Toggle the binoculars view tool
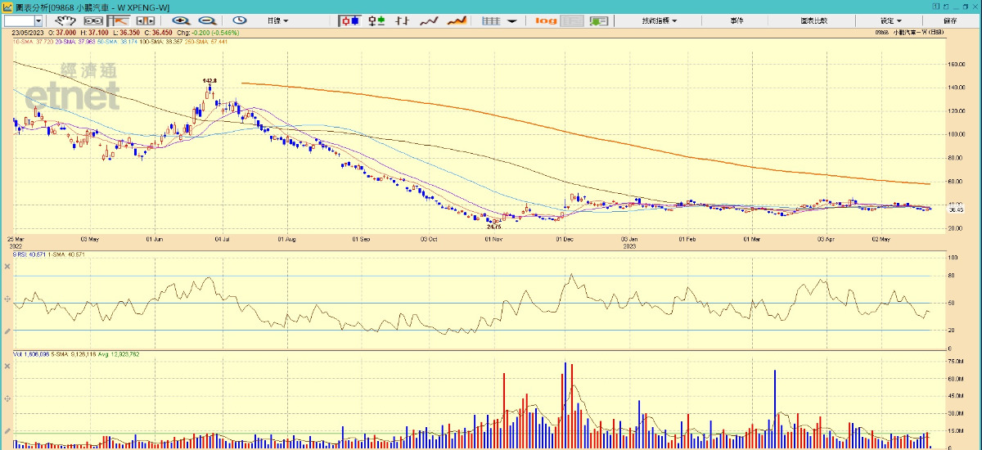982x450 pixels. click(x=94, y=20)
